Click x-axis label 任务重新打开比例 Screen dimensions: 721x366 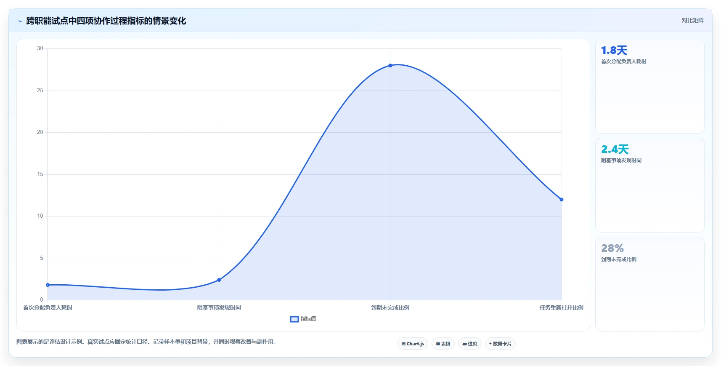[561, 308]
